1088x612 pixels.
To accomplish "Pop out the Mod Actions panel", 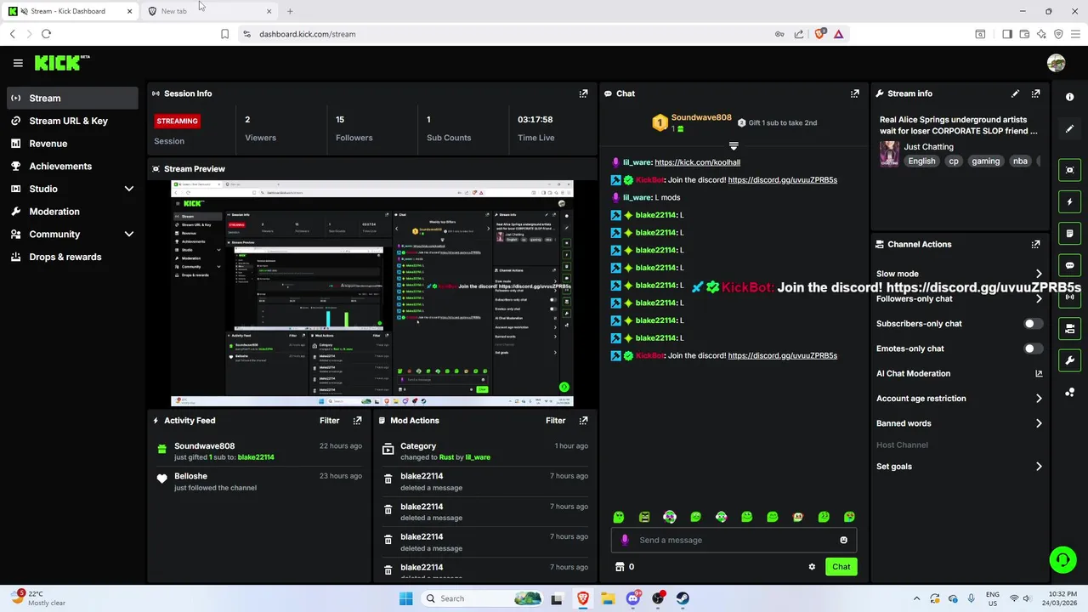I will [x=583, y=420].
